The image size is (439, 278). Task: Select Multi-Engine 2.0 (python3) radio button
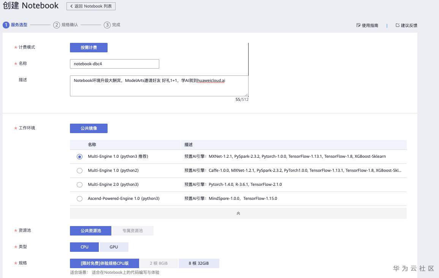tap(79, 185)
